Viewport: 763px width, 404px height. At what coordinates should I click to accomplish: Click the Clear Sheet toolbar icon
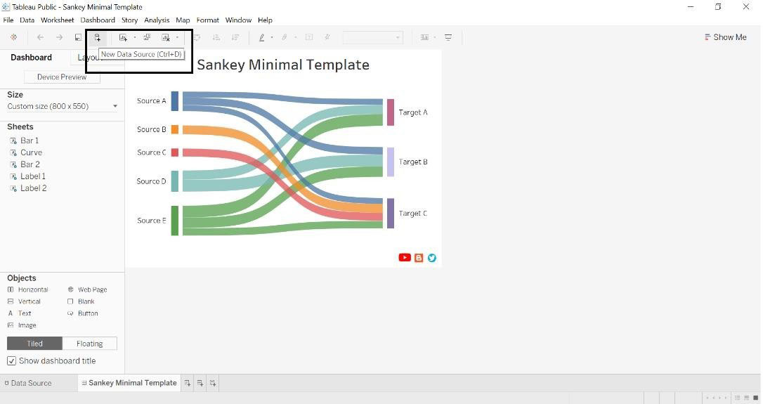click(x=165, y=37)
